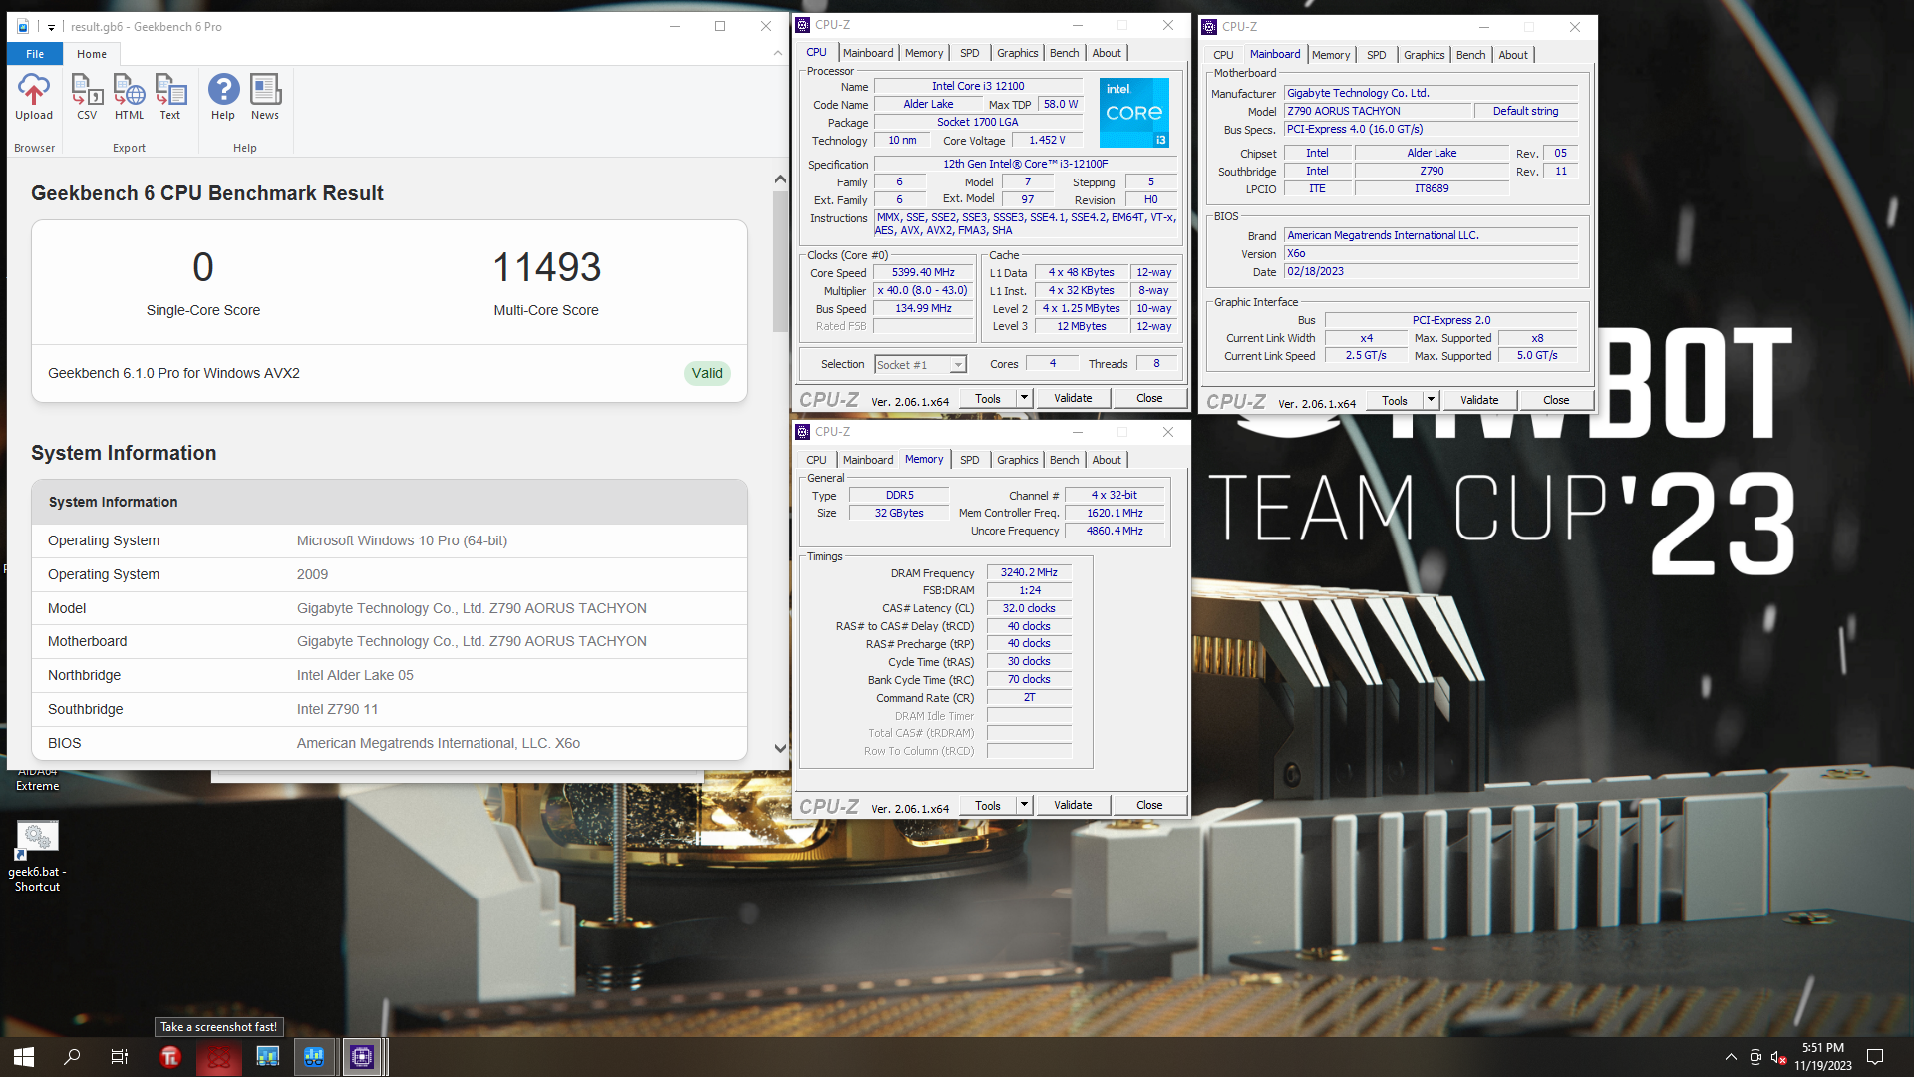
Task: Open SPD tab in CPU-Z Mainboard window
Action: [x=1377, y=55]
